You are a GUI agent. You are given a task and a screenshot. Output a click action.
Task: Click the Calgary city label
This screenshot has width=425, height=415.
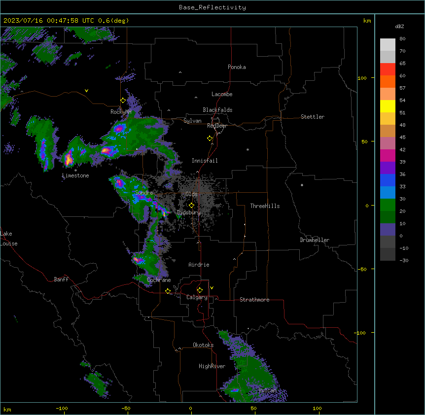tap(197, 297)
